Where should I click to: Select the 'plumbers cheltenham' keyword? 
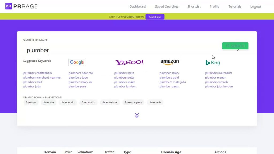[x=37, y=73]
